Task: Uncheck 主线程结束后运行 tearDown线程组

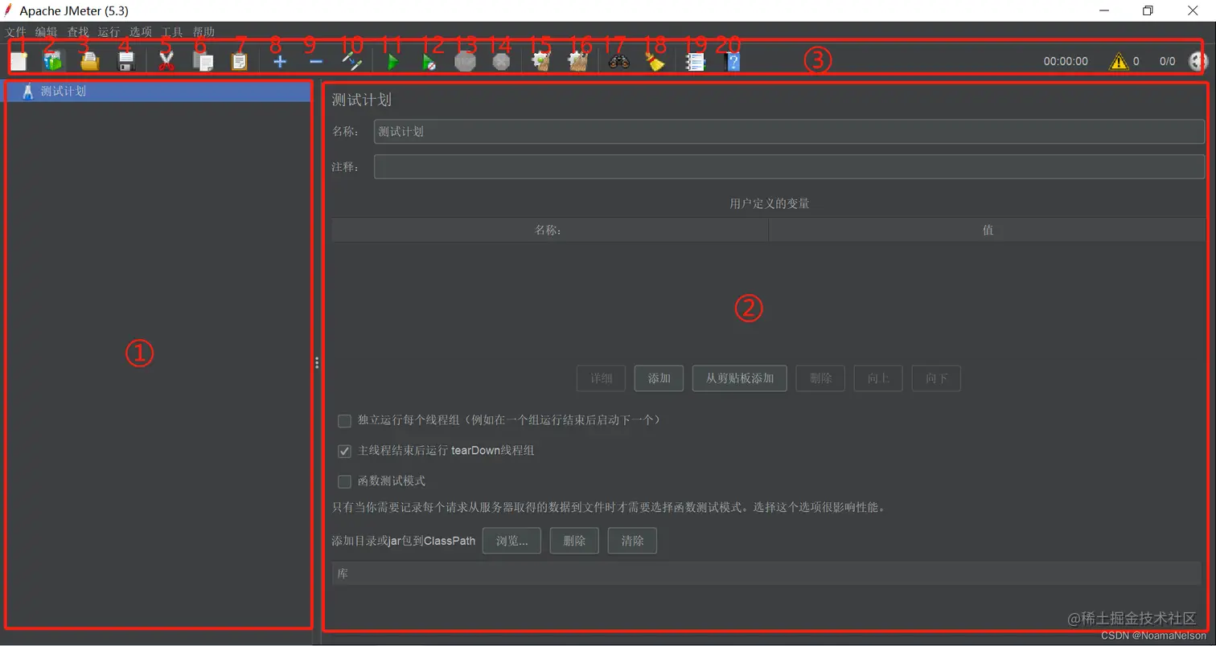Action: [x=344, y=451]
